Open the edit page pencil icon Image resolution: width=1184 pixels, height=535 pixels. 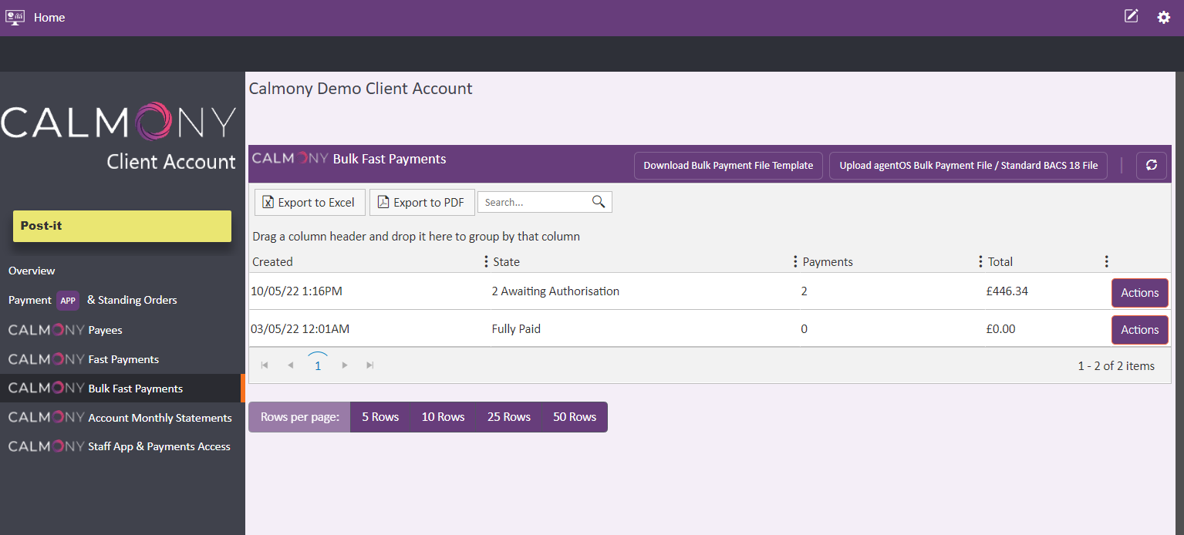[1131, 16]
